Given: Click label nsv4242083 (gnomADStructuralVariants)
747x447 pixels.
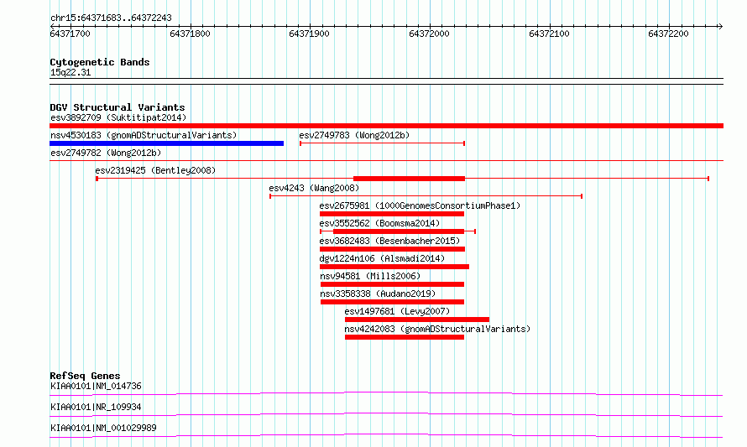Looking at the screenshot, I should [x=437, y=329].
